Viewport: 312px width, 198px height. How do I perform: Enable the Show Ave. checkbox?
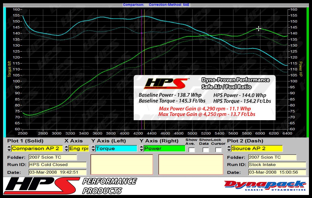(191, 150)
